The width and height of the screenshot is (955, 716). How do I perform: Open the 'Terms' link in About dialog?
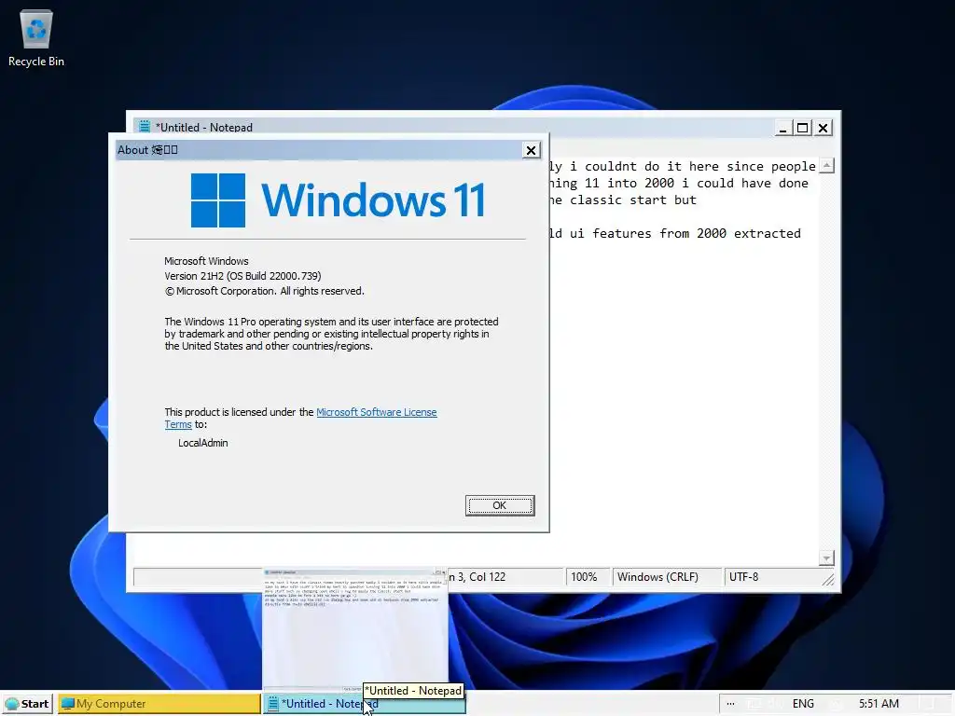coord(178,424)
